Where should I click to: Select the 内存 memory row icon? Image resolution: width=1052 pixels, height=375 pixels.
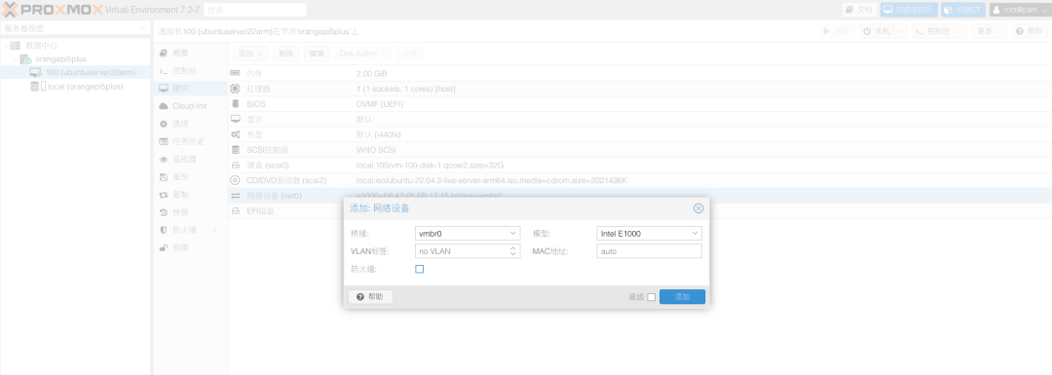[x=235, y=73]
